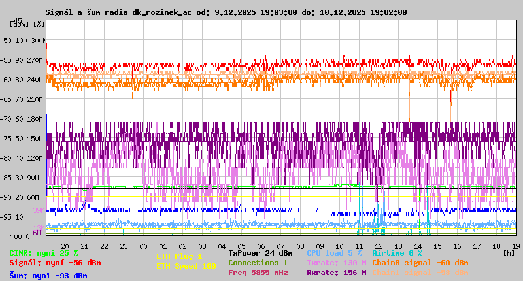Click the -70 60 180M Y-axis label

click(24, 119)
